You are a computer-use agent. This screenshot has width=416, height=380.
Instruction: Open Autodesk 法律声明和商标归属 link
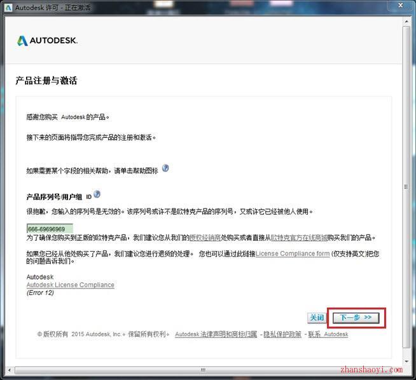coord(216,334)
